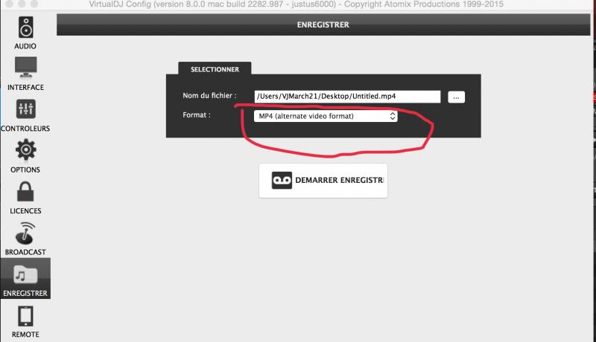Click the tape icon on Demarrer Enregistrement
Viewport: 596px width, 342px height.
[282, 180]
